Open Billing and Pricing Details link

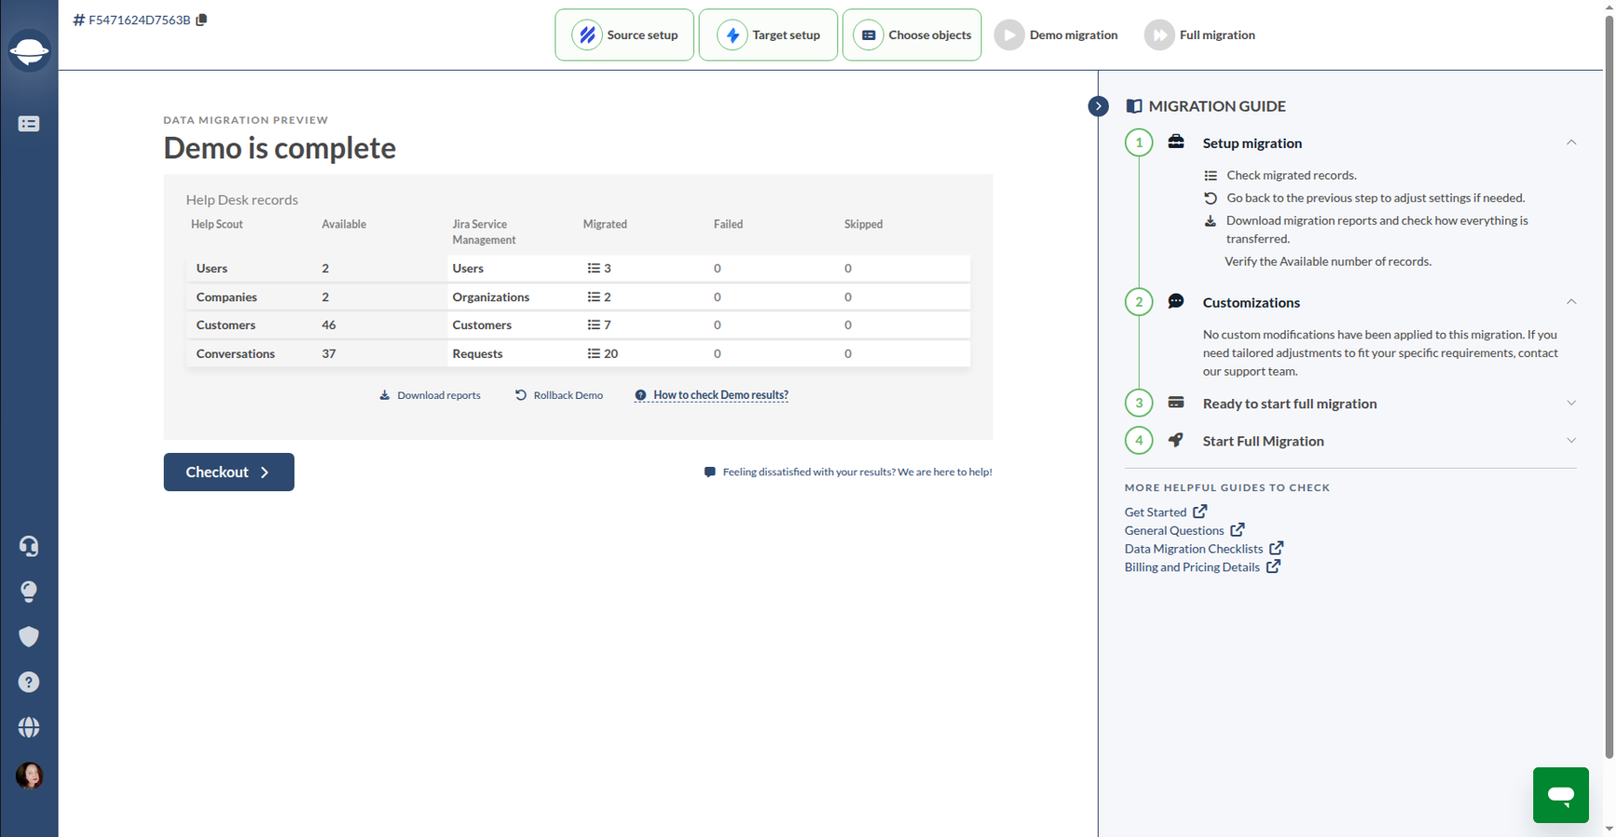tap(1192, 567)
